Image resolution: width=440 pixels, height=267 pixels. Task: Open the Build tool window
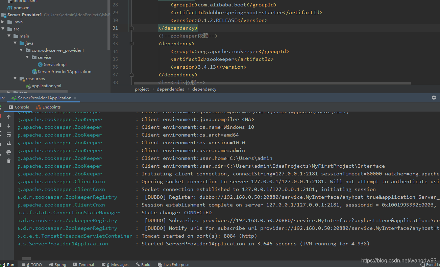pyautogui.click(x=143, y=265)
